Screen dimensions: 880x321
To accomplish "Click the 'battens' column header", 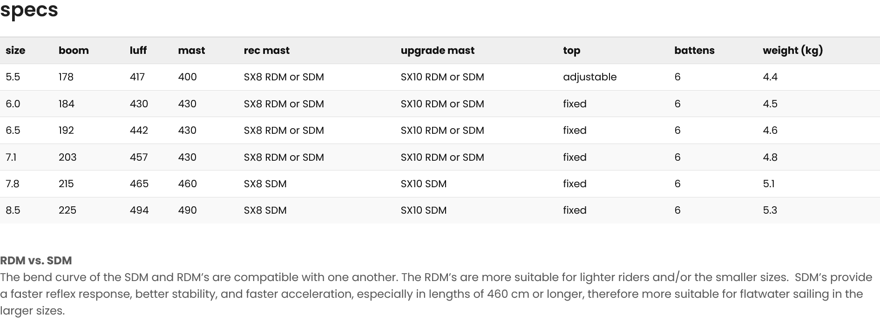I will pyautogui.click(x=694, y=51).
